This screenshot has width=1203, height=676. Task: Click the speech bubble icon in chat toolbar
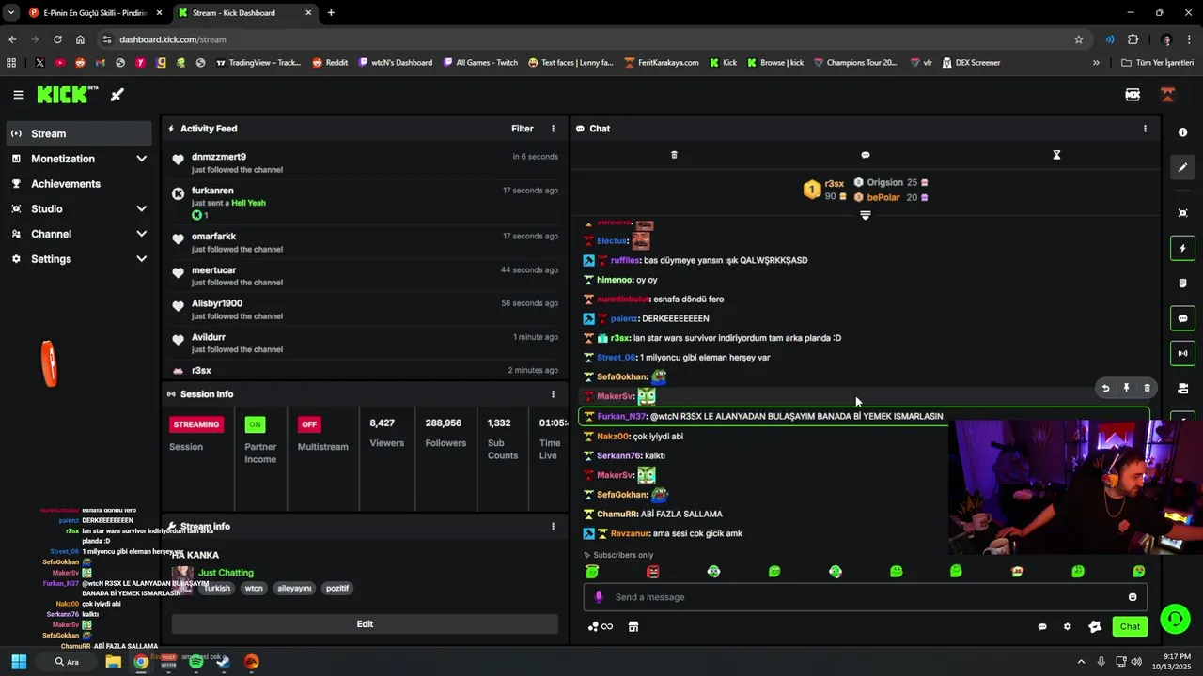click(866, 155)
